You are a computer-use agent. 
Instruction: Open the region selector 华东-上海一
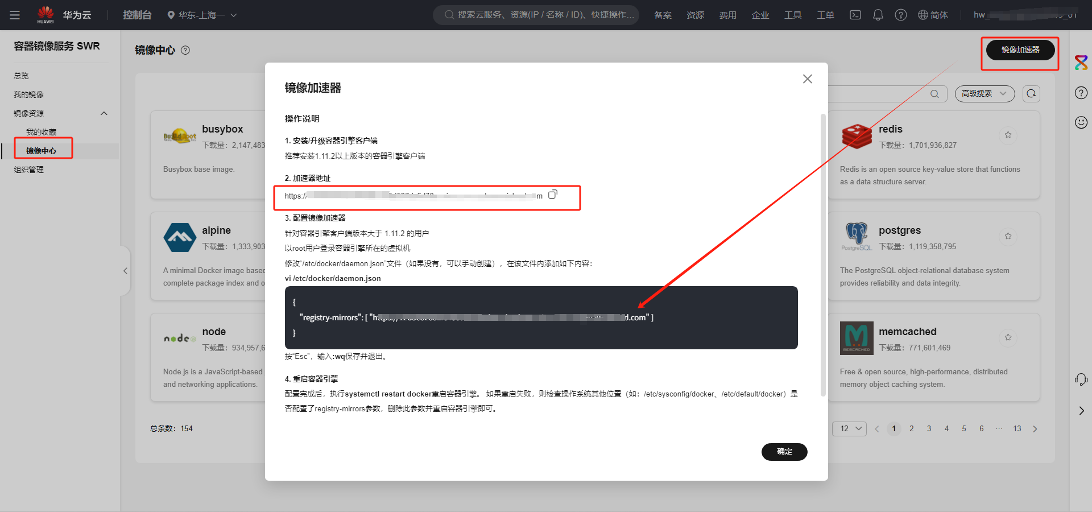(x=202, y=15)
